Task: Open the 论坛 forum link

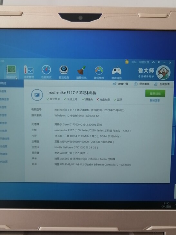Action: [134, 62]
